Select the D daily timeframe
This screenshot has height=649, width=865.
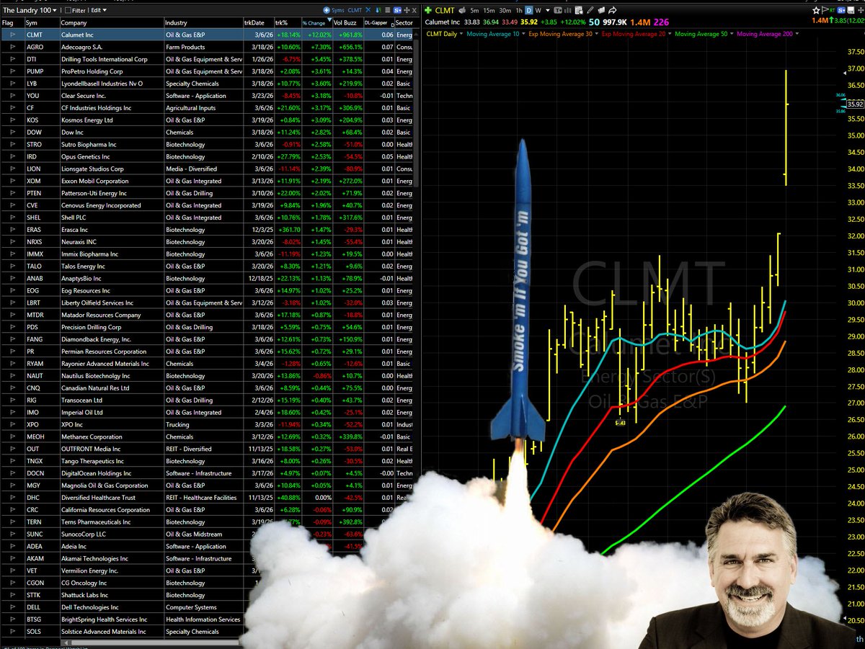528,10
